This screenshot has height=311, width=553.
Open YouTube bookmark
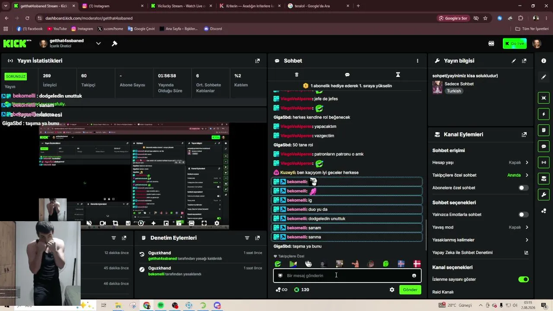[57, 29]
